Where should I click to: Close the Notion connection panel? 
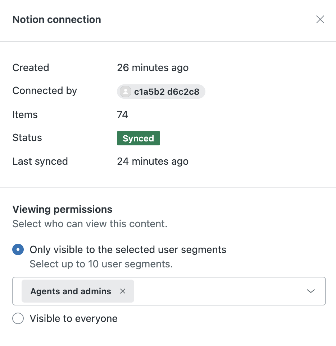pyautogui.click(x=320, y=19)
